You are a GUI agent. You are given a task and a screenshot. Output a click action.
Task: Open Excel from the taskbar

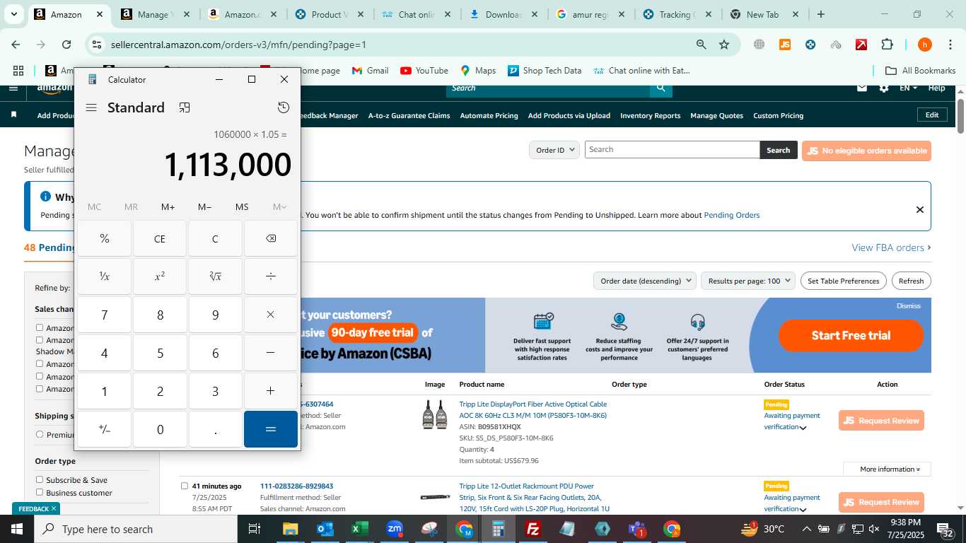click(360, 529)
